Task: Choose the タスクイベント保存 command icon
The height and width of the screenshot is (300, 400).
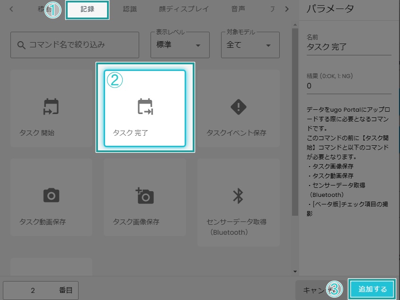Action: 238,108
